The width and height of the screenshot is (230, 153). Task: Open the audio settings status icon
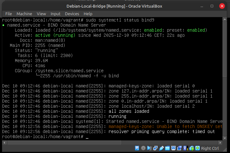click(149, 148)
